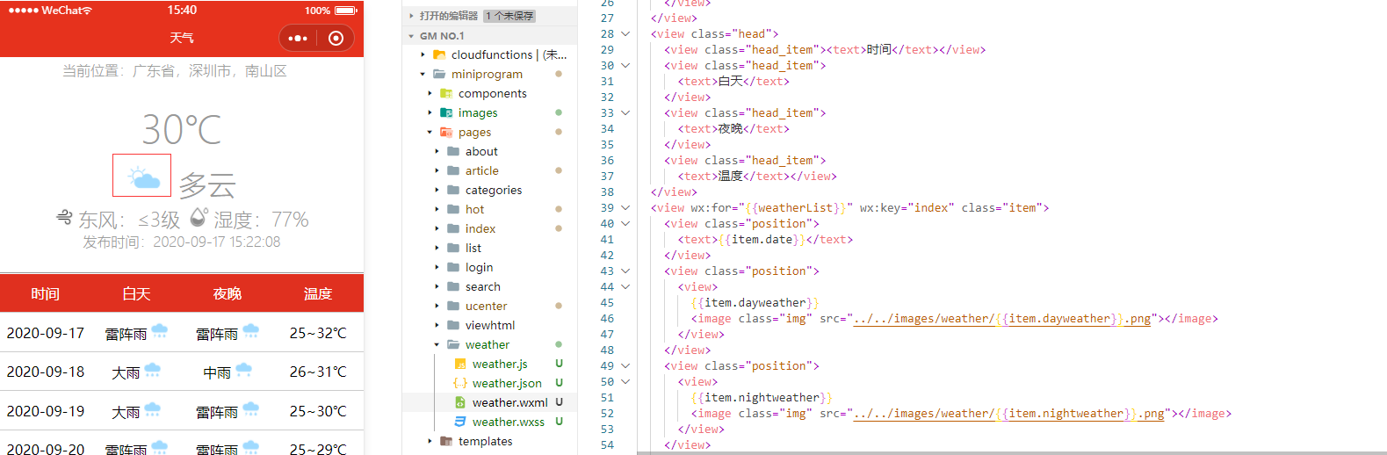Click the weather.wxss file icon
Viewport: 1387px width, 455px height.
(460, 422)
